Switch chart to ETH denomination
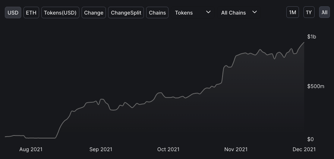The width and height of the screenshot is (334, 159). point(31,13)
